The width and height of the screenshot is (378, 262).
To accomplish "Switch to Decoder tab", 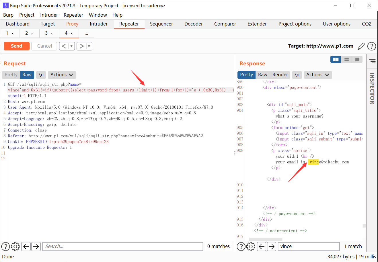I will 194,24.
